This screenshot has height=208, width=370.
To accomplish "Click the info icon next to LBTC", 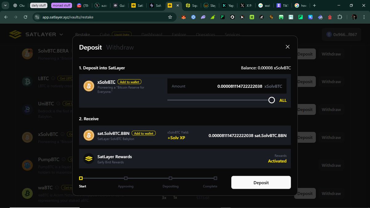I will (x=53, y=79).
